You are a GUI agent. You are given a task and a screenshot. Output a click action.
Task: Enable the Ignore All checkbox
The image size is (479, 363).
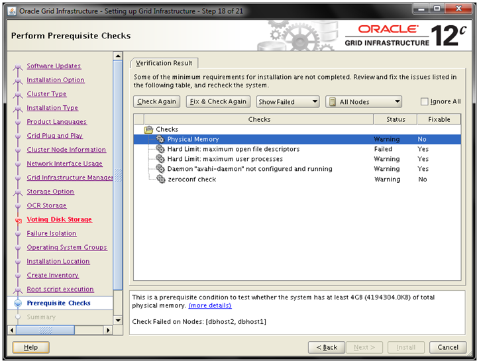[x=424, y=102]
